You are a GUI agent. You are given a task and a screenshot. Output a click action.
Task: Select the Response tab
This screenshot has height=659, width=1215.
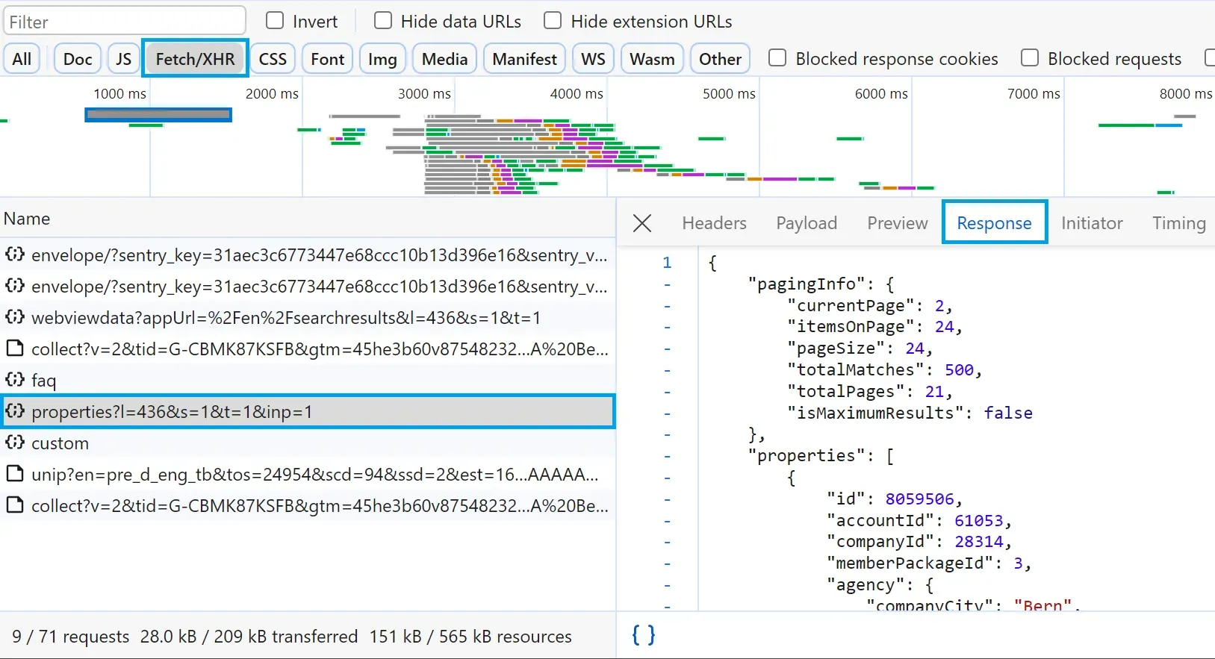pyautogui.click(x=995, y=222)
